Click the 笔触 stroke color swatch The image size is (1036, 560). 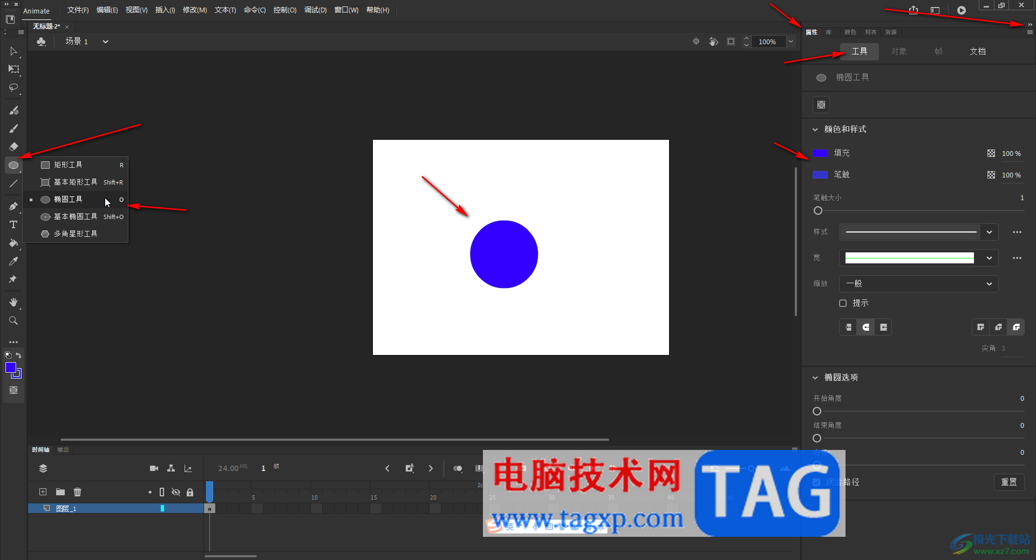tap(820, 175)
